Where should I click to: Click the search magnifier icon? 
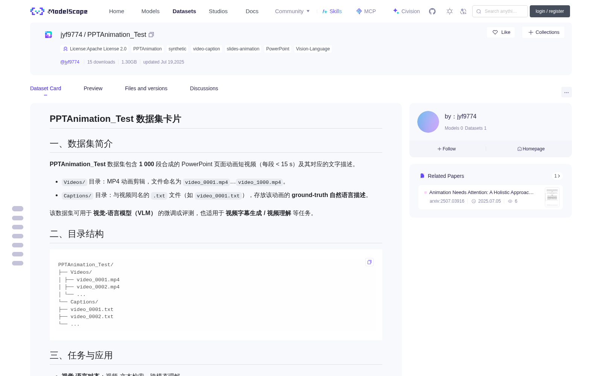tap(479, 11)
